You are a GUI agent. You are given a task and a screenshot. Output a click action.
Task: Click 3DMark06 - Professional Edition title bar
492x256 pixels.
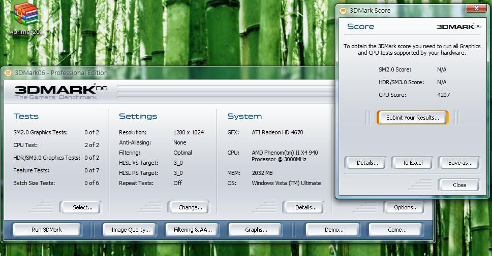[x=169, y=73]
